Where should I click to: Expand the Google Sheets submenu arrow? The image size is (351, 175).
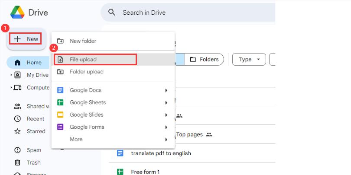[166, 103]
